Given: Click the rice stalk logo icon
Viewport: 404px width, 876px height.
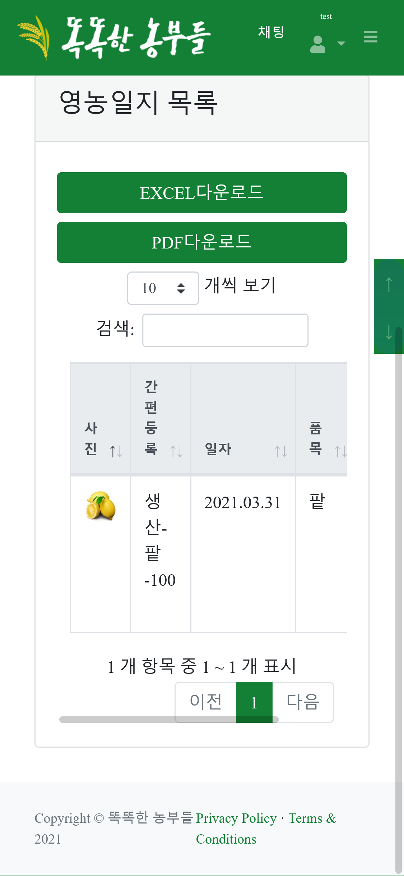Looking at the screenshot, I should point(34,37).
